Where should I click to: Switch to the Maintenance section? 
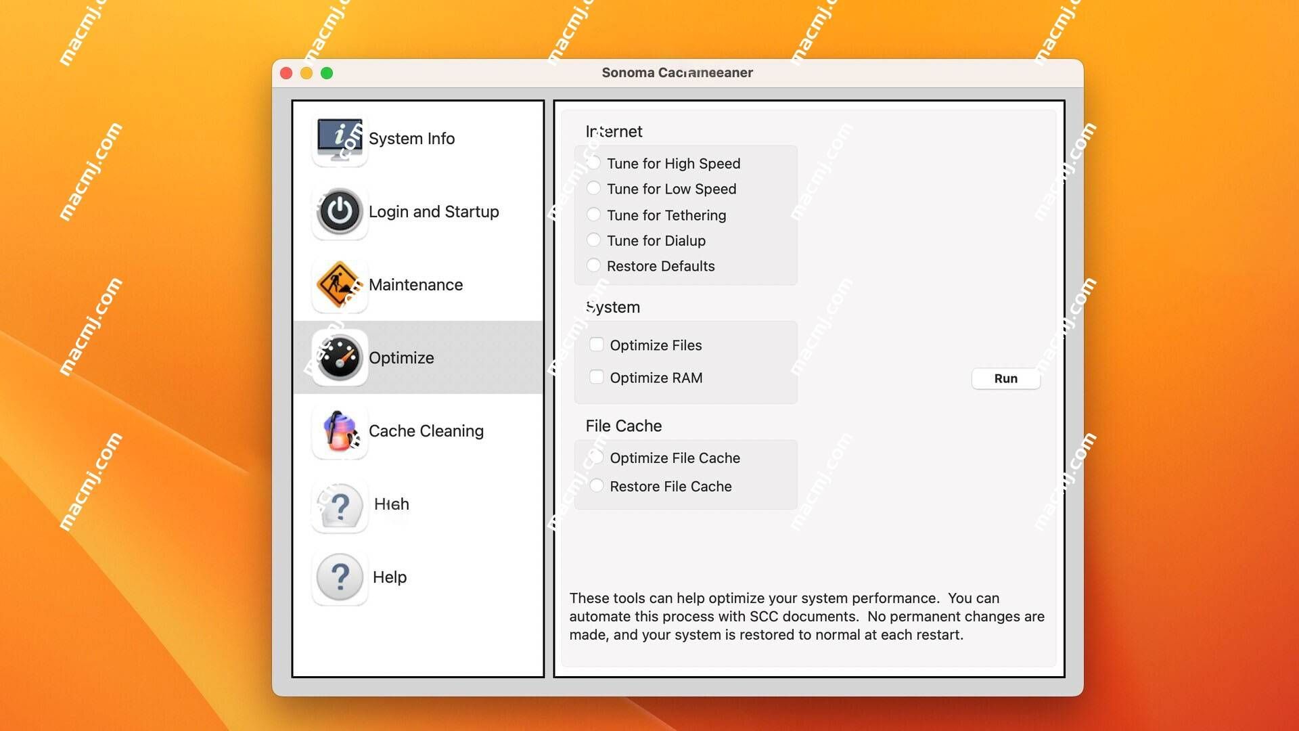point(418,285)
